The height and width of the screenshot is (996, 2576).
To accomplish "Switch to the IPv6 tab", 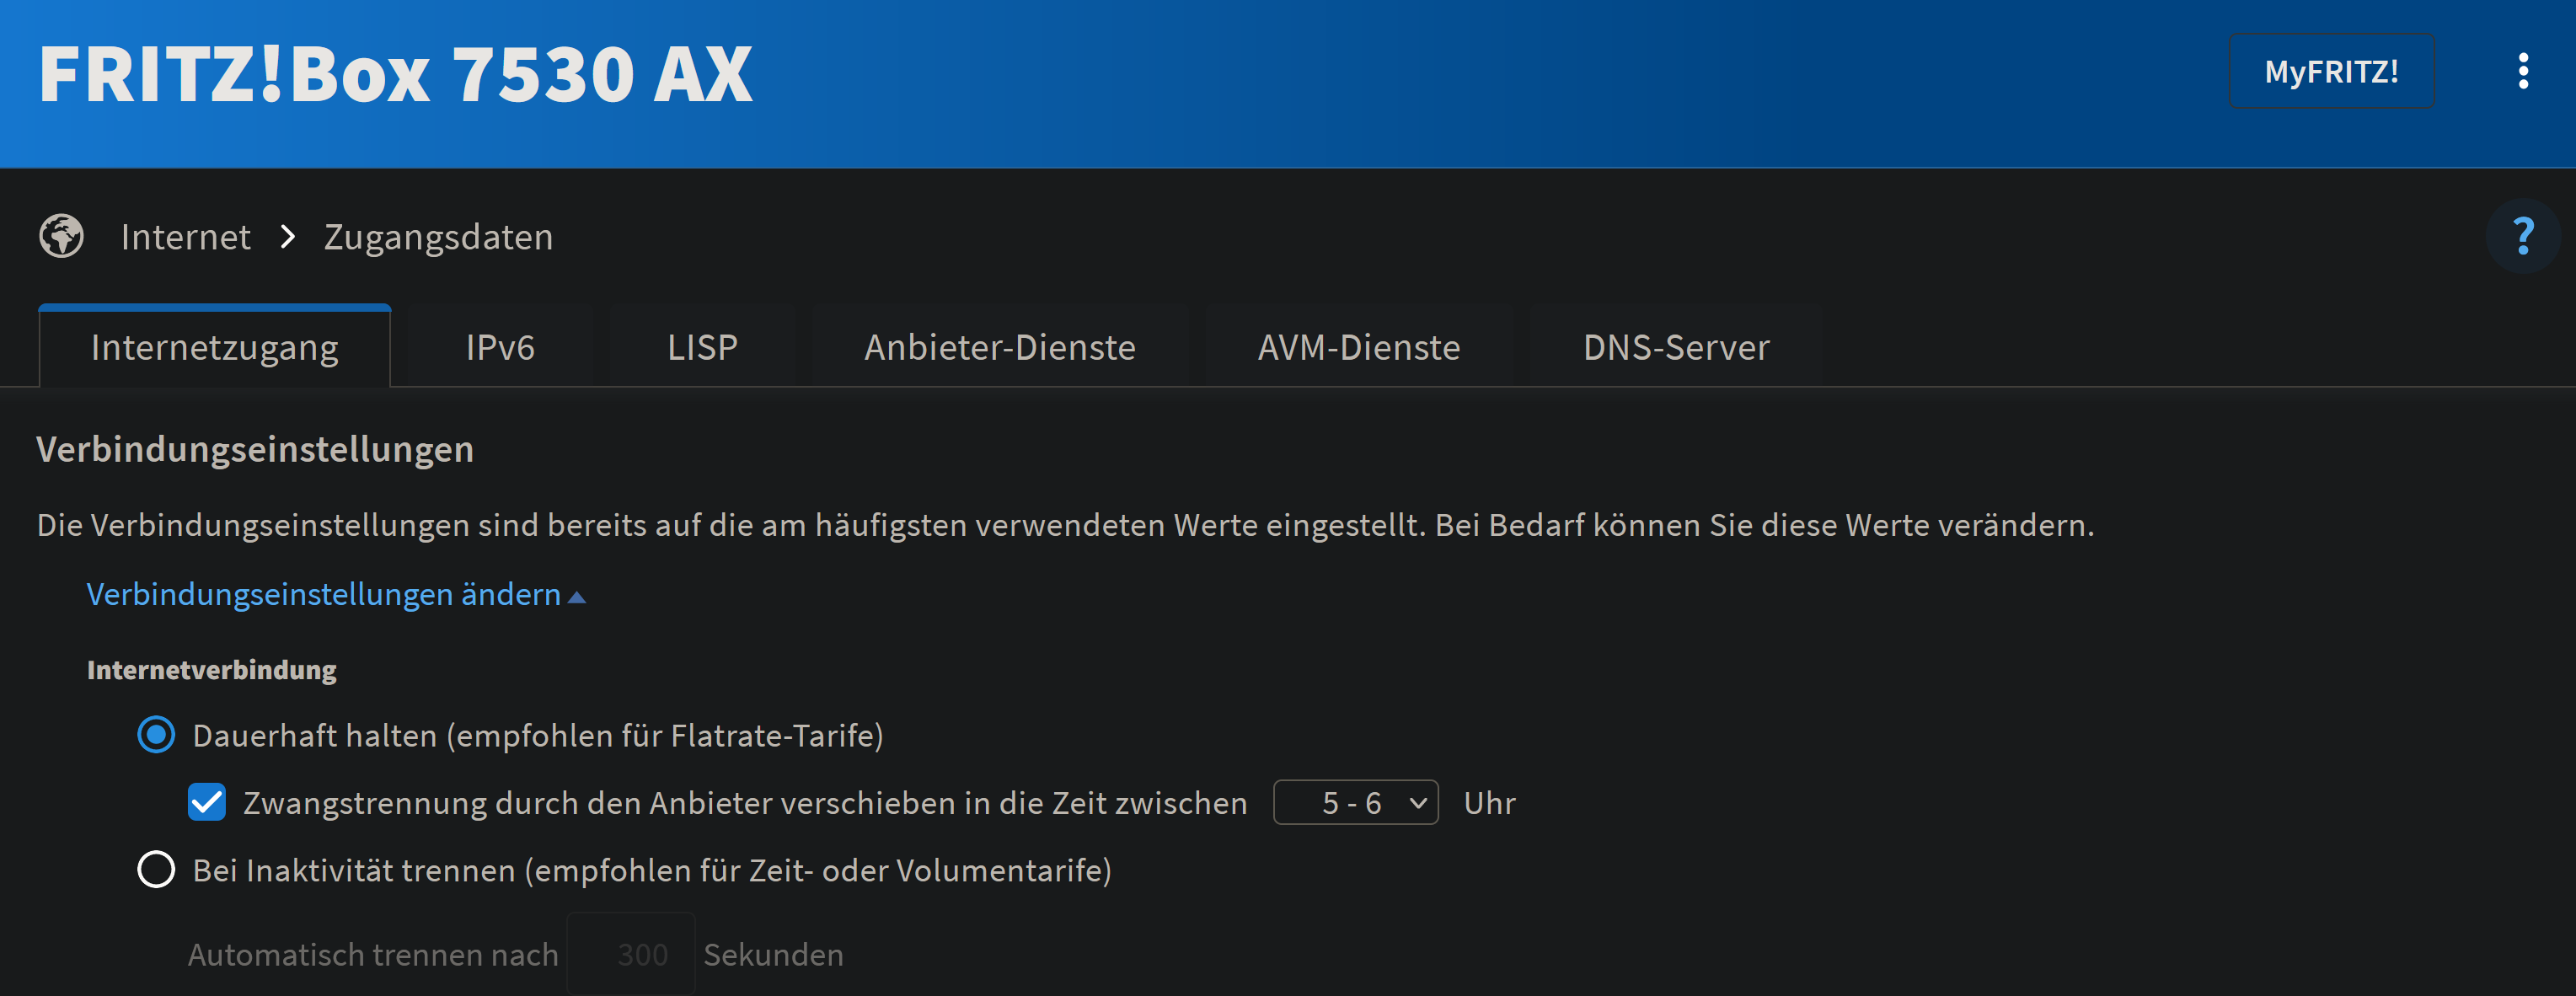I will coord(500,347).
